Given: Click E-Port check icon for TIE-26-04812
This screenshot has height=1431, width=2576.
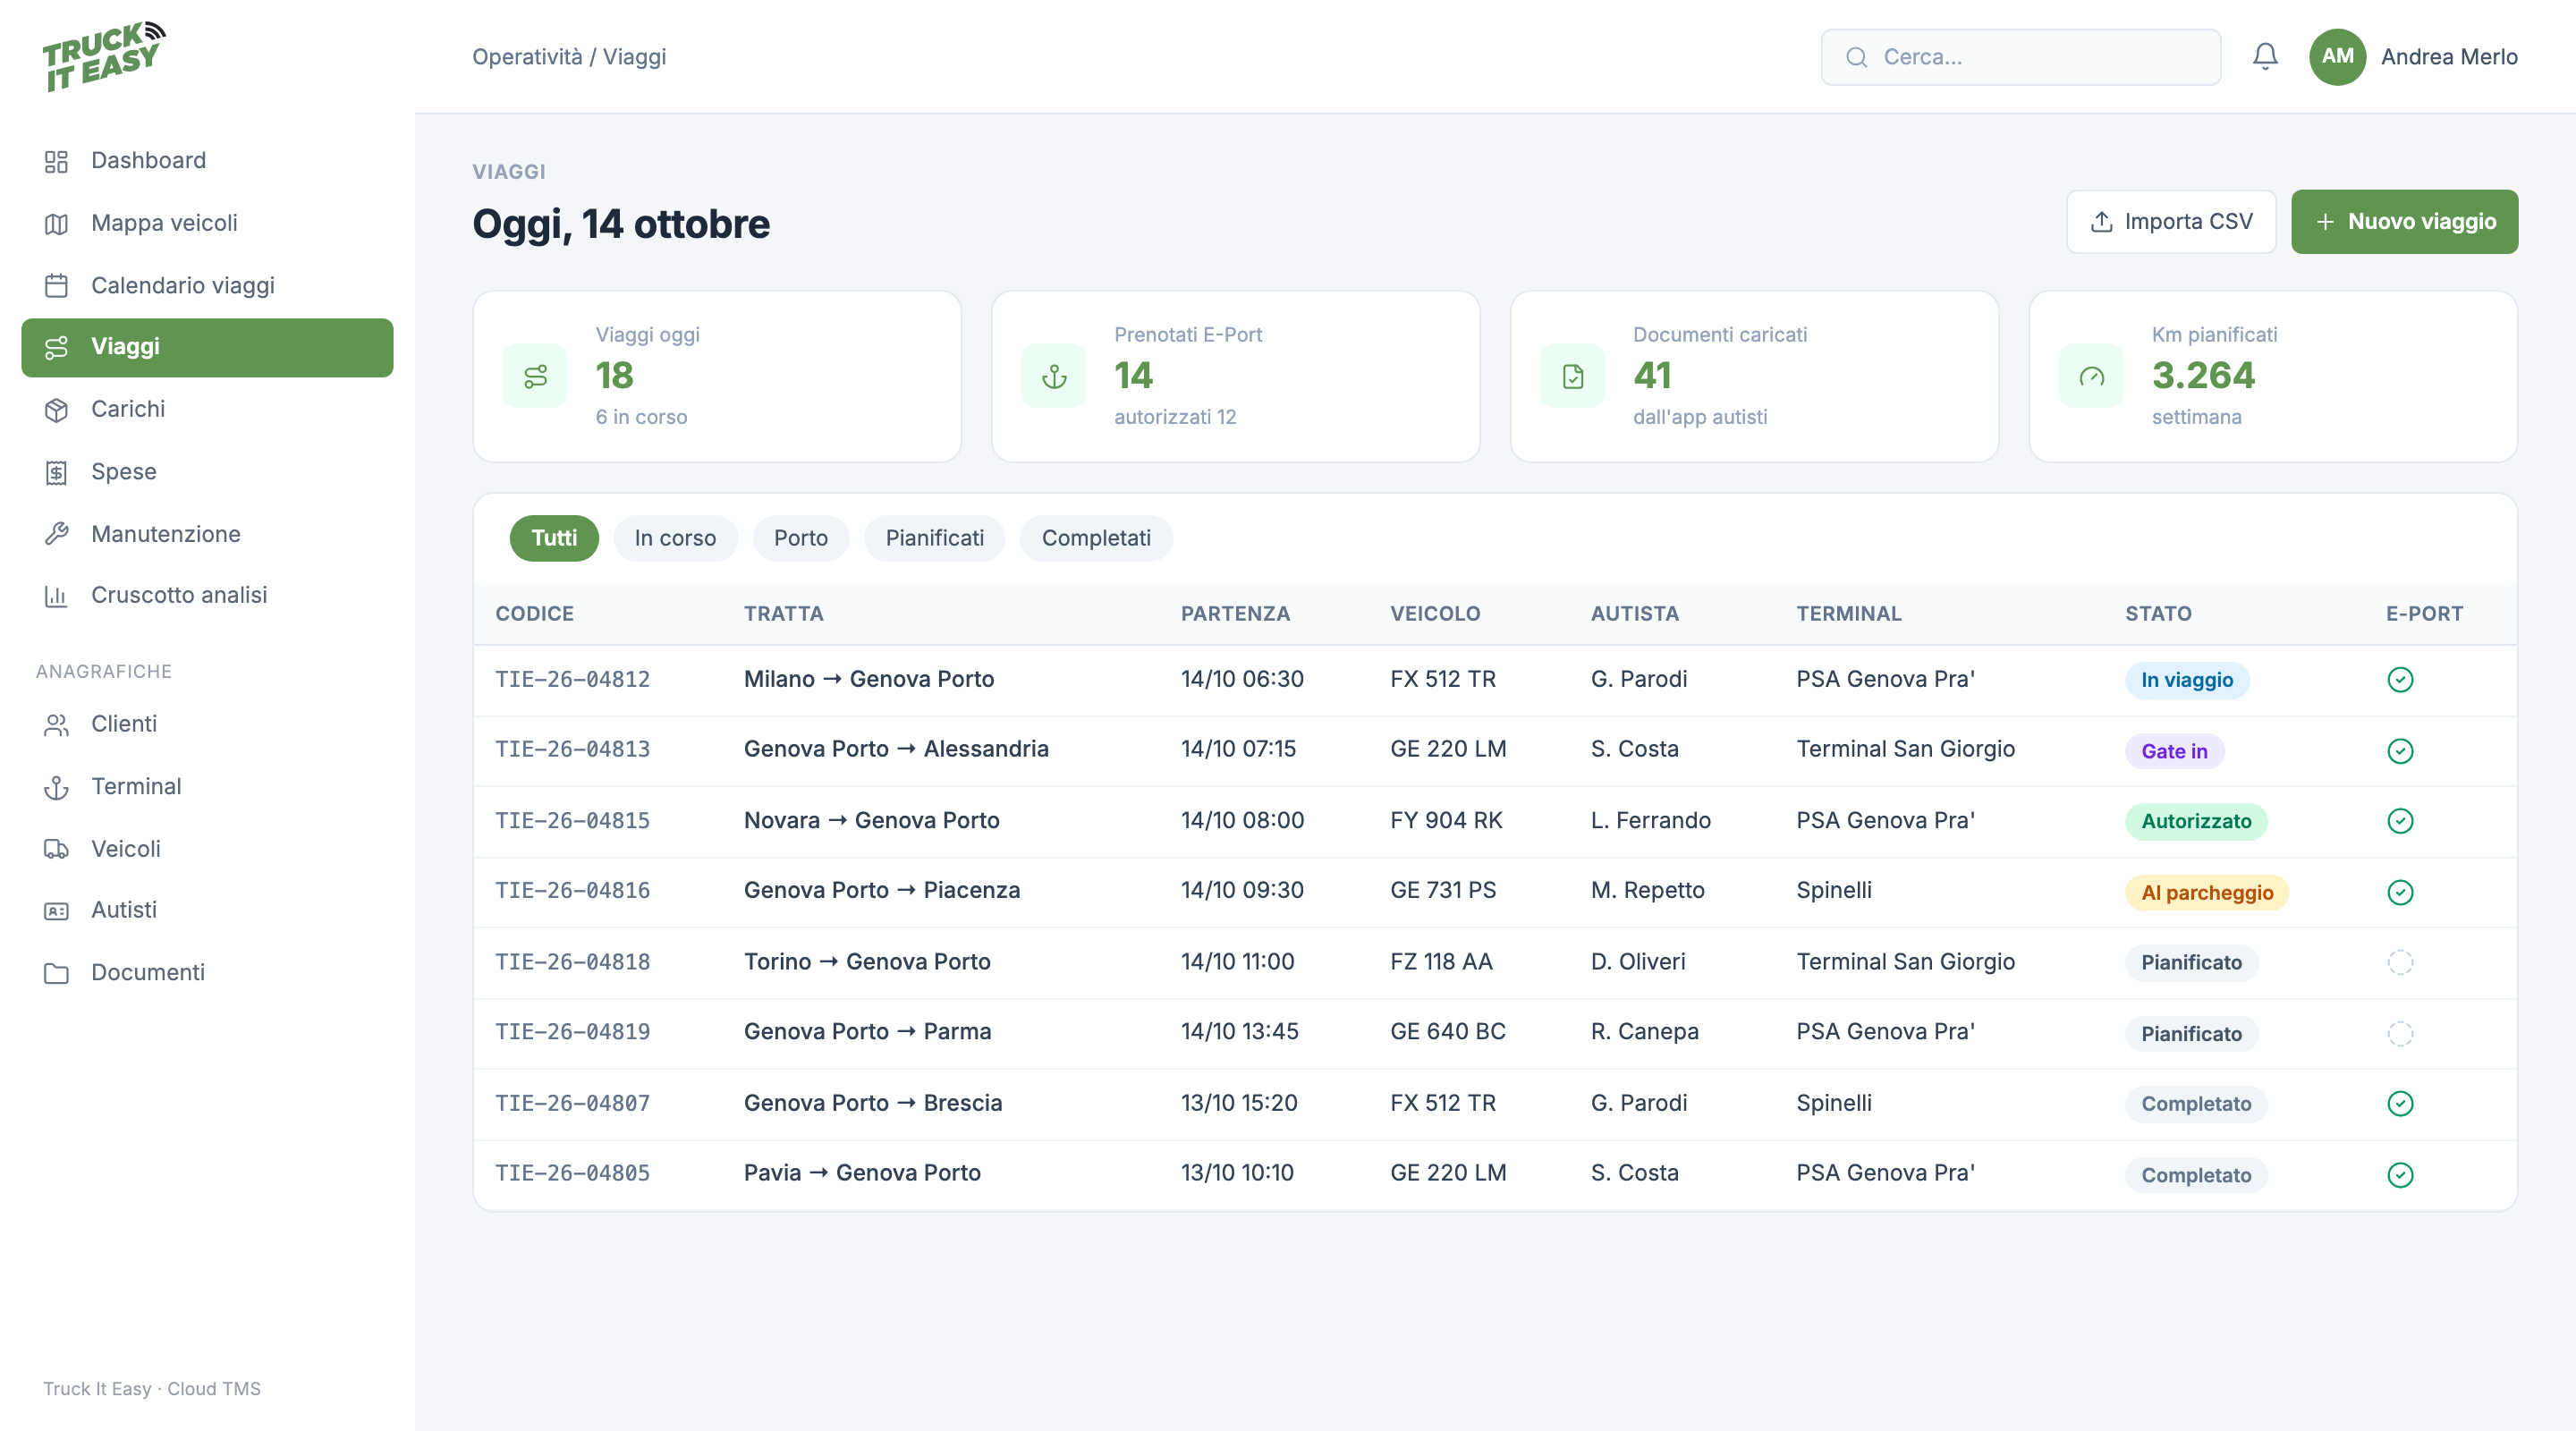Looking at the screenshot, I should (x=2400, y=680).
